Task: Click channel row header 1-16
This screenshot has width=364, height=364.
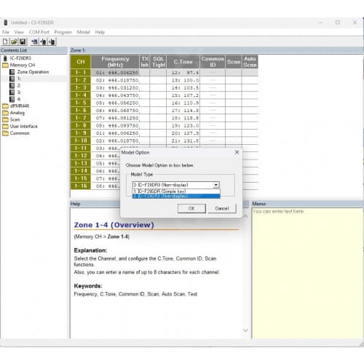Action: (81, 186)
